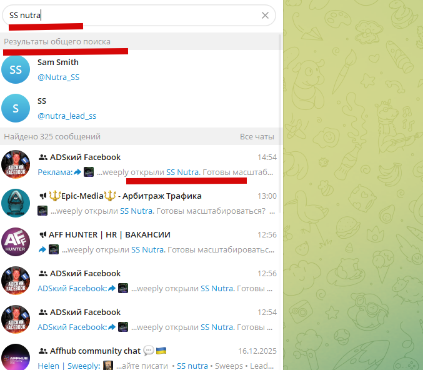Open the ADSкий Facebook result from 14:54
Viewport: 423px width, 370px height.
pos(141,164)
